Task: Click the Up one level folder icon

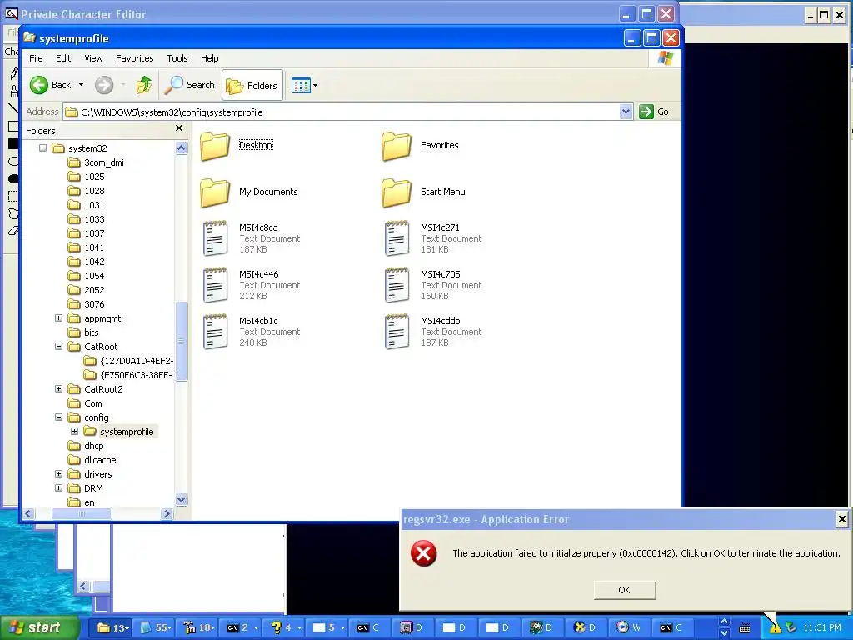Action: point(144,85)
